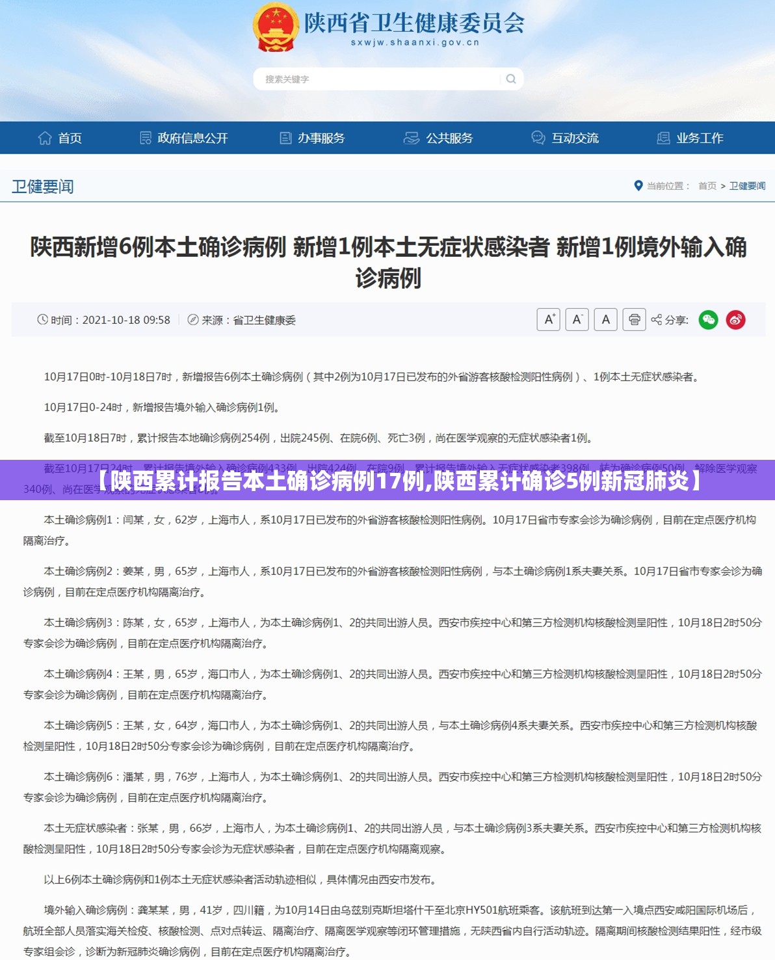Viewport: 775px width, 960px height.
Task: Reset font size with A button
Action: tap(606, 319)
